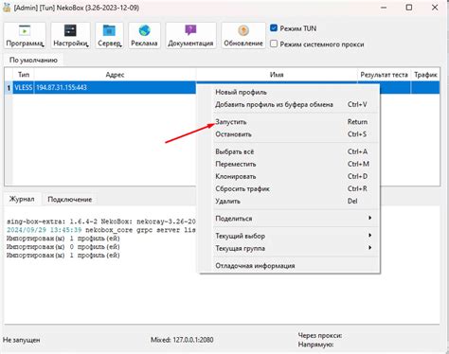Image resolution: width=449 pixels, height=354 pixels.
Task: Click the 2024/09/29 13:45:39 log timestamp
Action: click(x=45, y=230)
